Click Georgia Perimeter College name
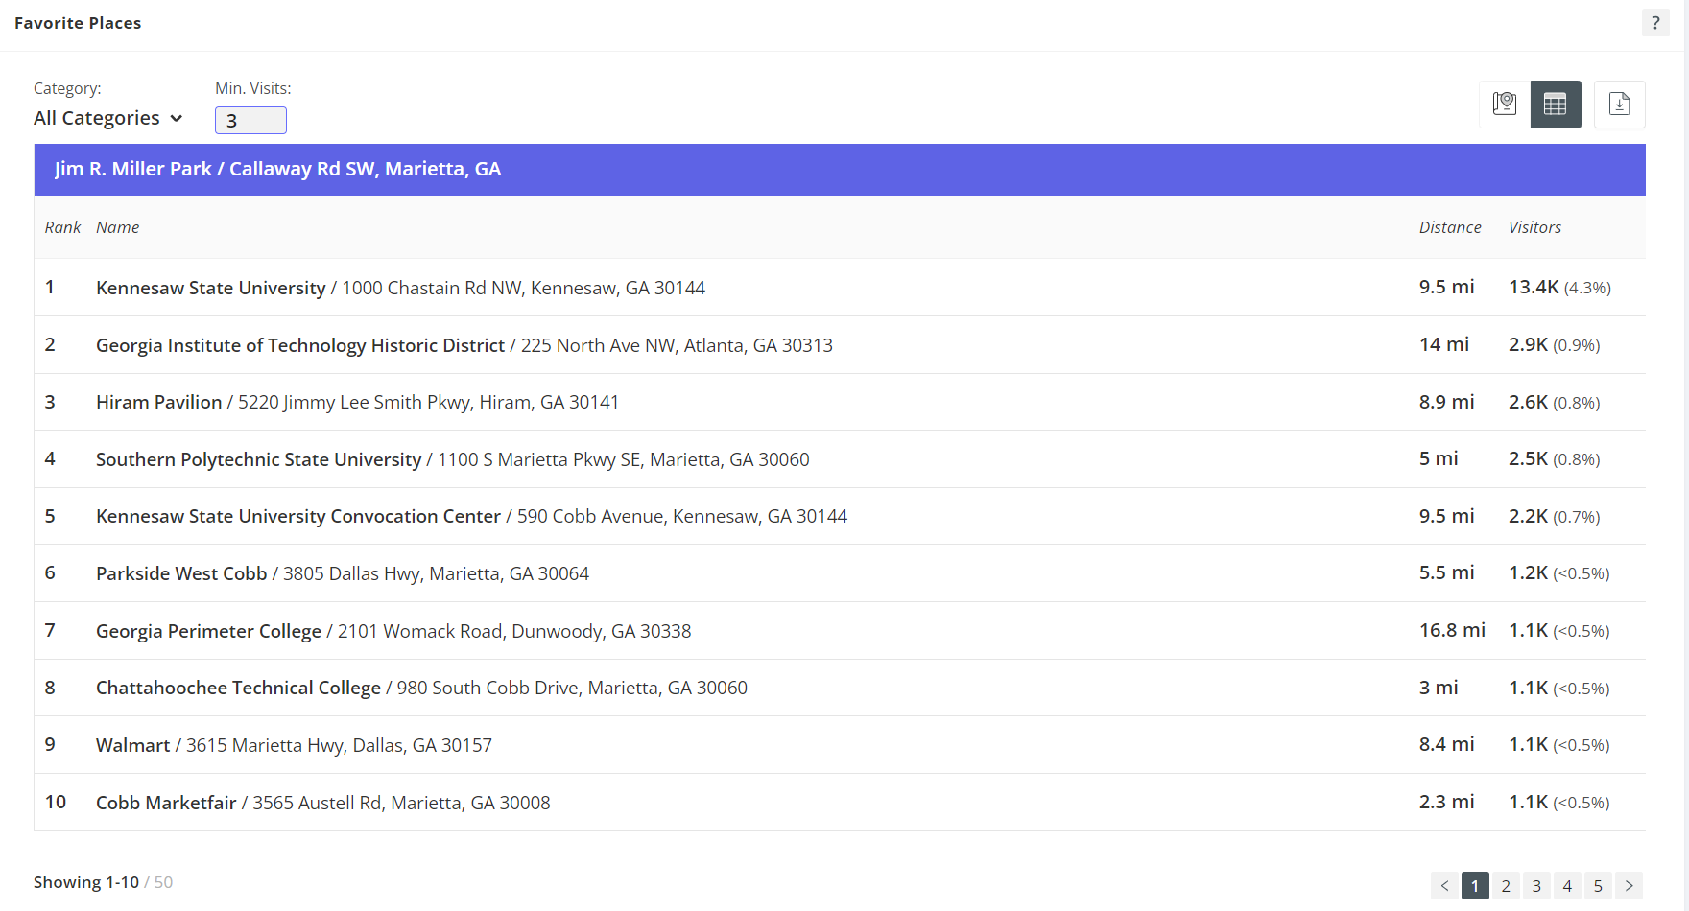 click(x=209, y=631)
